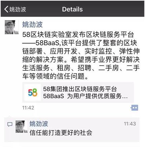Viewport: 145px width, 148px height.
Task: Open 姚劲波 profile name above the post
Action: (32, 24)
